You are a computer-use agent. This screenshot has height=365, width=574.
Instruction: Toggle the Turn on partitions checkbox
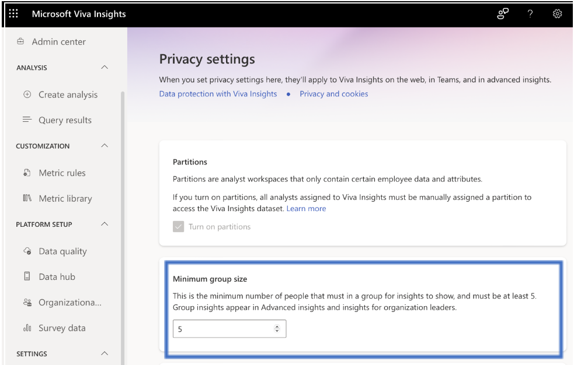point(178,227)
